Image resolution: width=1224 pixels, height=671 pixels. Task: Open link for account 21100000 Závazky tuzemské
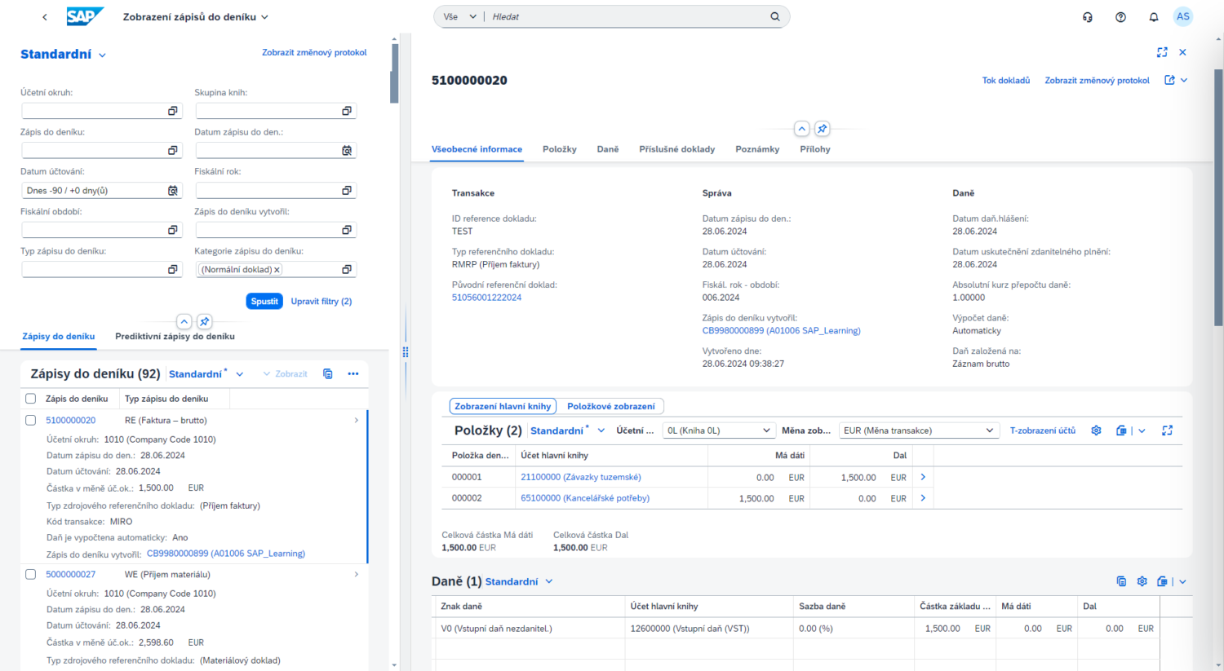[x=580, y=477]
